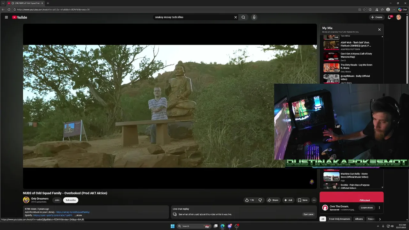Open the amap.to/oddsquadfamily link
409x230 pixels.
73,212
